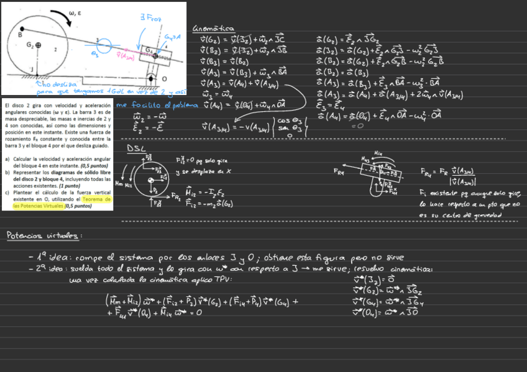This screenshot has width=527, height=372.
Task: Click the underlined "DSL" heading
Action: (136, 148)
